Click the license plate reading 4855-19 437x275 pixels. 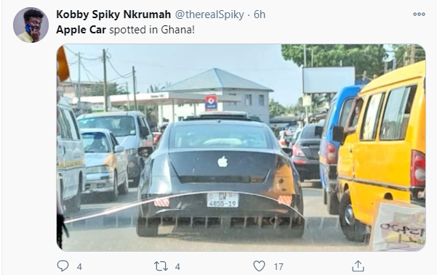[222, 200]
